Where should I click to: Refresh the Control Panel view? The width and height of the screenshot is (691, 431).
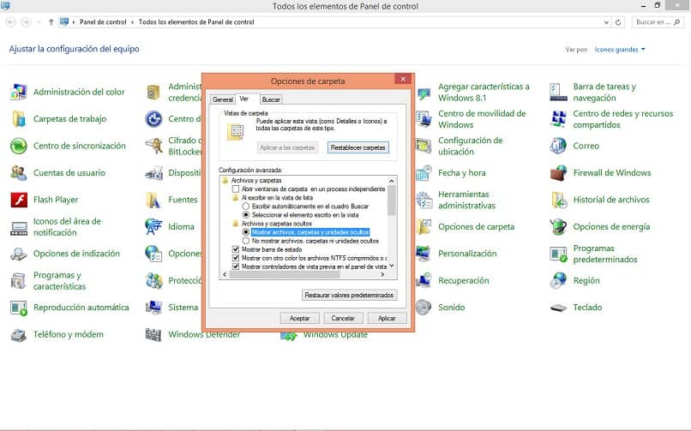(x=618, y=22)
